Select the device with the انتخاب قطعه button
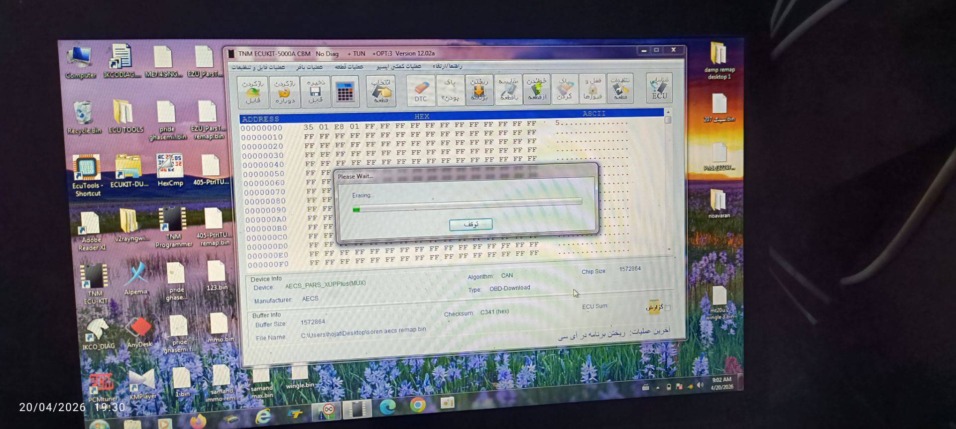Screen dimensions: 956x429 [381, 91]
